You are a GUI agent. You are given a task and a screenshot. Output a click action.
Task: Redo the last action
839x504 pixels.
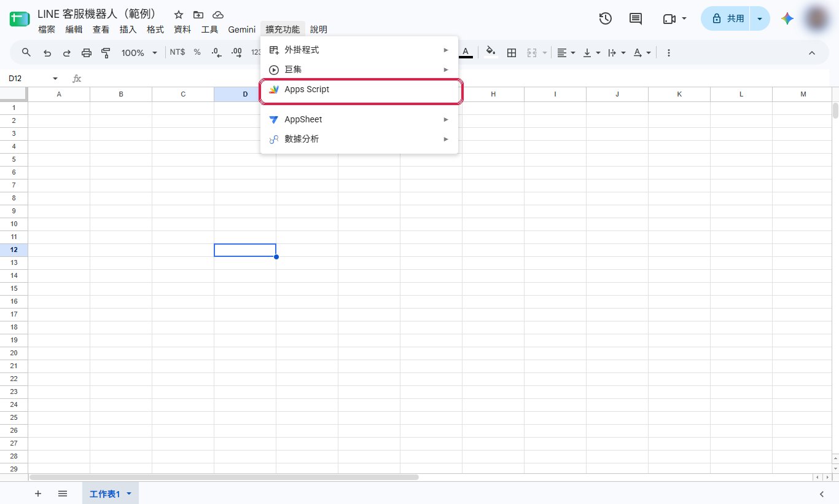66,53
